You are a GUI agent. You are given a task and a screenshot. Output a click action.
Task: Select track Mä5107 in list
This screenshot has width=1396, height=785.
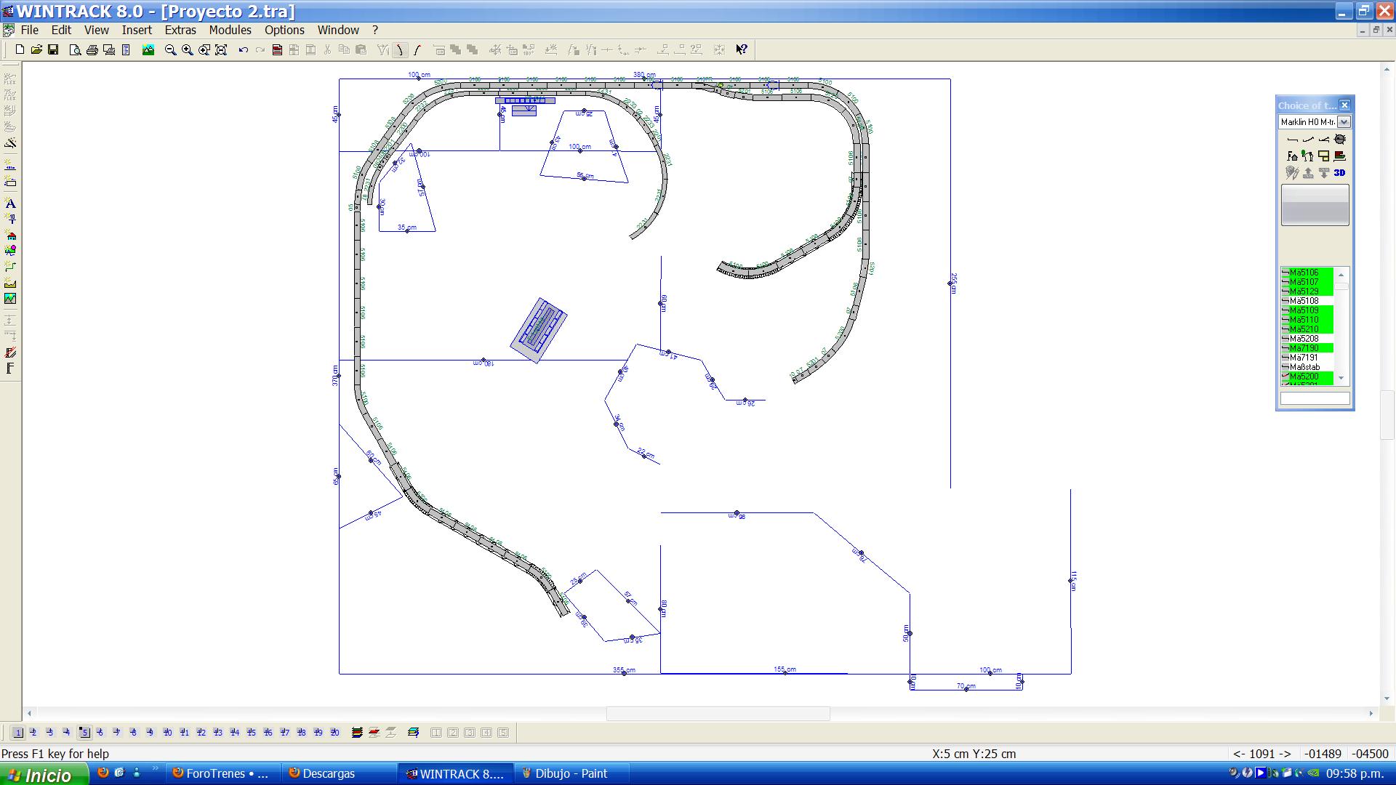point(1307,282)
